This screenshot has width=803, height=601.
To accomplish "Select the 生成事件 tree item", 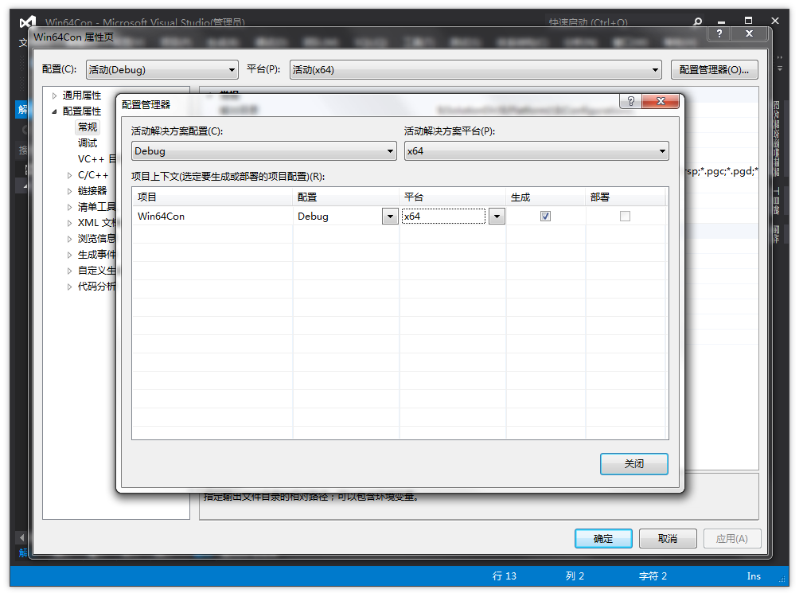I will [x=97, y=255].
